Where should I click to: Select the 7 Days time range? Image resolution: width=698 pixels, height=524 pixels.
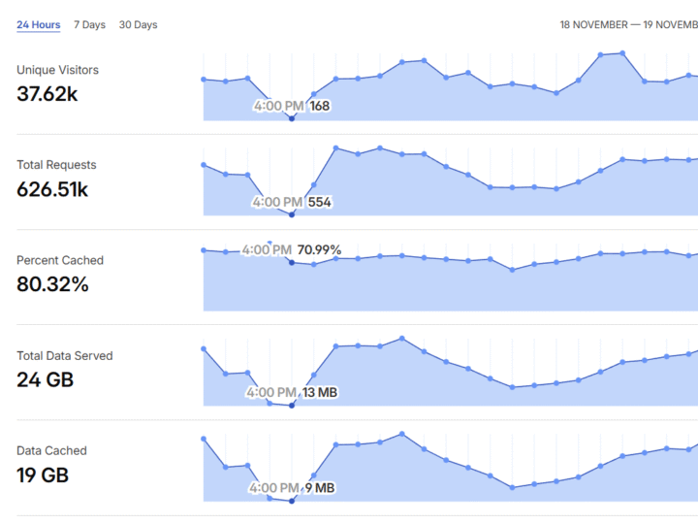pyautogui.click(x=89, y=24)
